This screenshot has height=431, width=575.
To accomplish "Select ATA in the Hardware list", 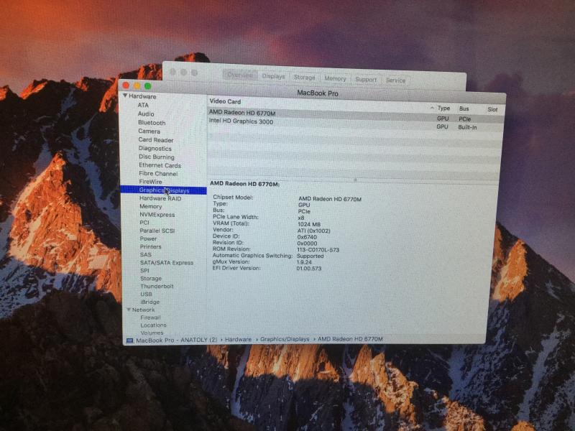I will point(143,105).
